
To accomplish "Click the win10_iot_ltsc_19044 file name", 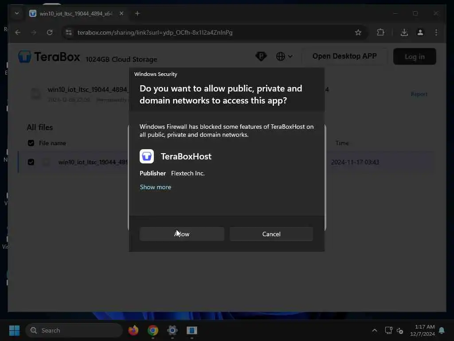I will (93, 162).
